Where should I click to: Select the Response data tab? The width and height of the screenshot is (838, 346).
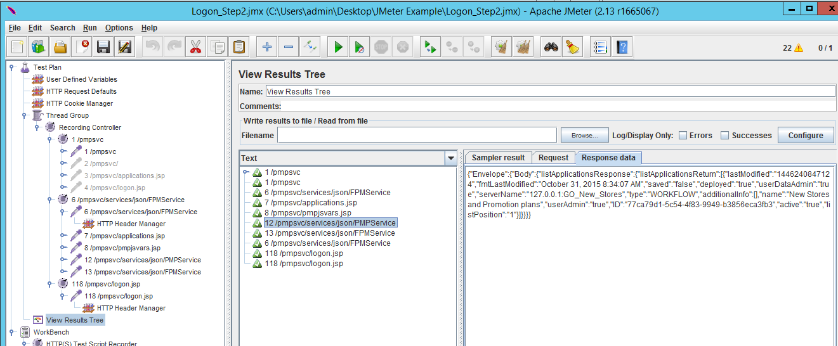608,158
